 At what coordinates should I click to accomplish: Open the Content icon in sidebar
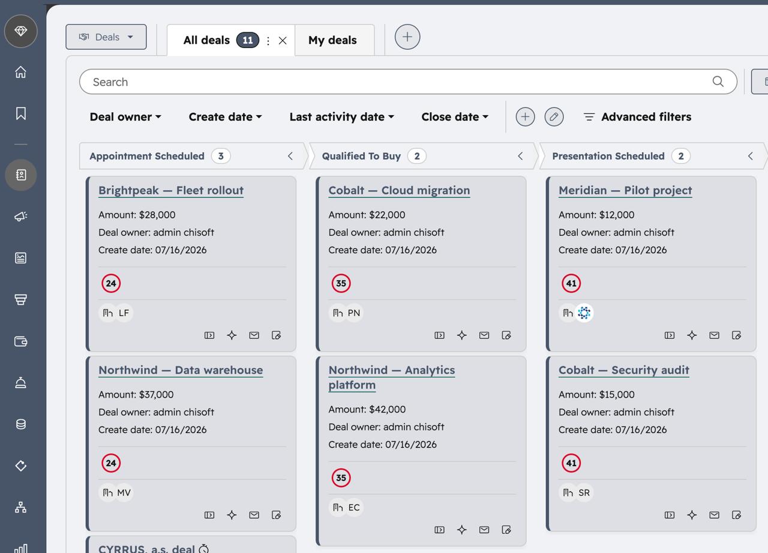coord(21,258)
